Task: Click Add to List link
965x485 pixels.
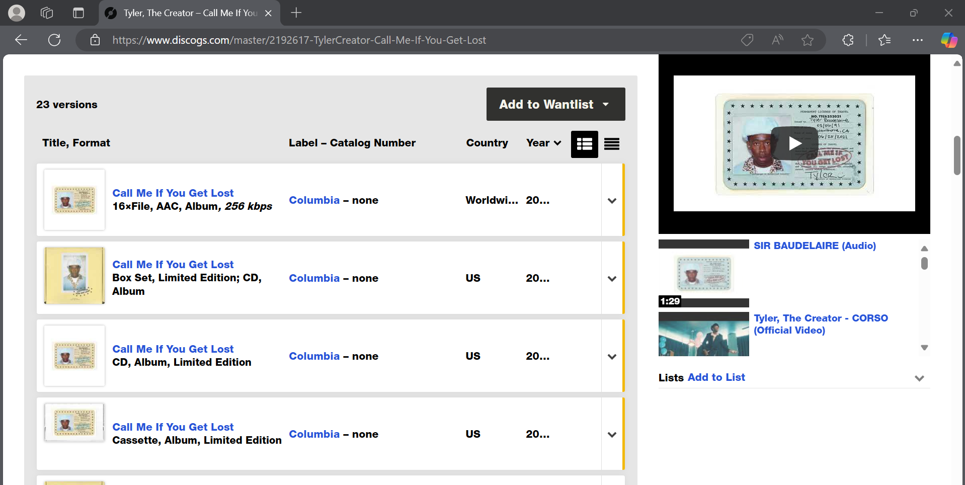Action: tap(716, 377)
